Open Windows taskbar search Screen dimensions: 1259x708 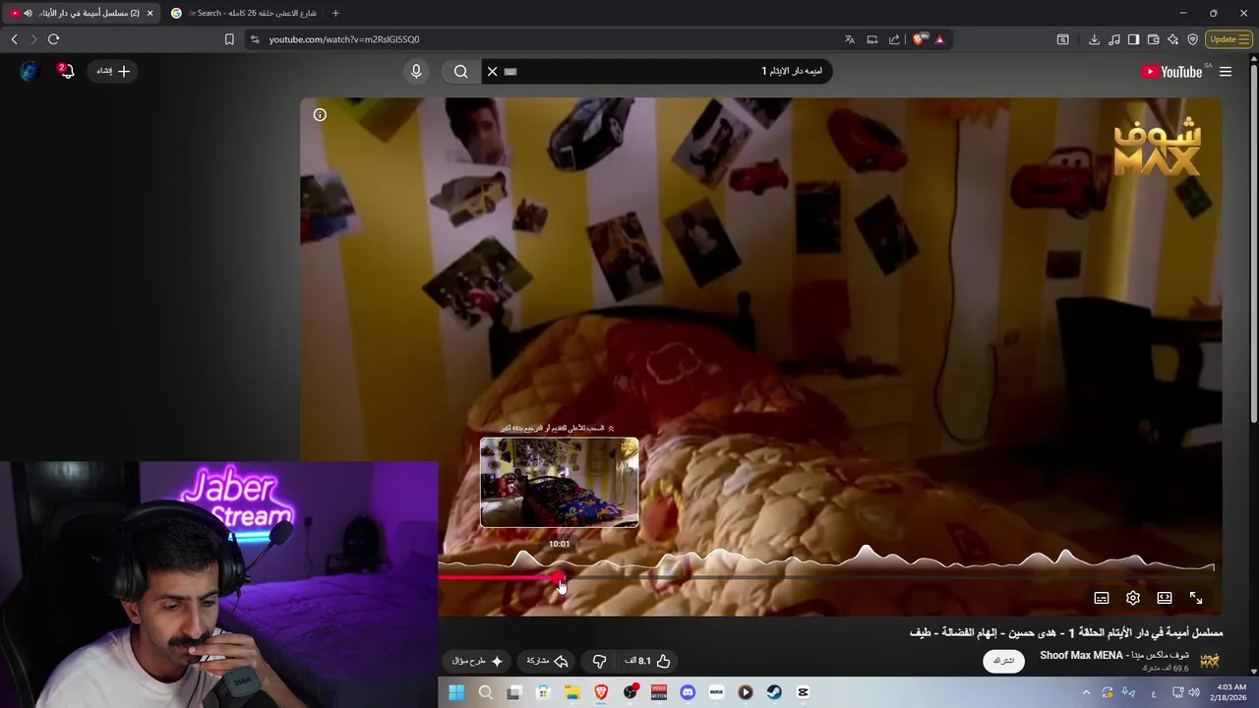click(485, 692)
